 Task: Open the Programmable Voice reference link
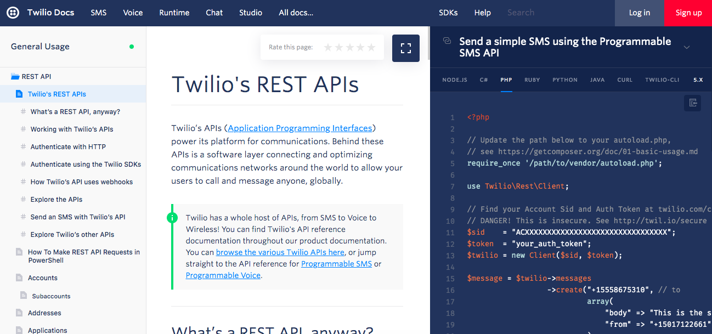coord(223,275)
